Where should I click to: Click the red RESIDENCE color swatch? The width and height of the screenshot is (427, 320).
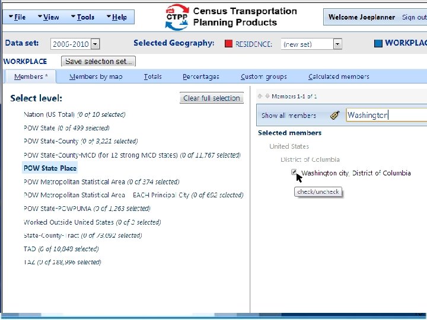click(x=228, y=43)
